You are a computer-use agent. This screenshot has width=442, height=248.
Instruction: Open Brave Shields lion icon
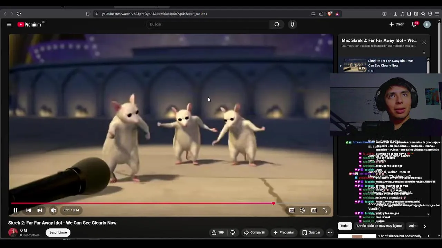click(x=330, y=14)
